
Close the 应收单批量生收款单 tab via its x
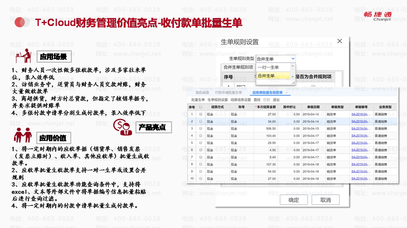tap(286, 92)
